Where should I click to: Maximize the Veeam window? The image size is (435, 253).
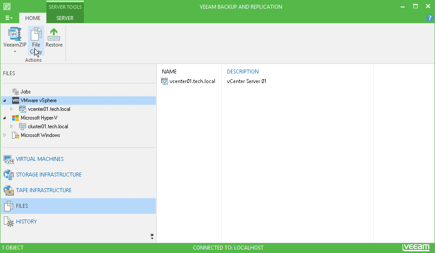pos(415,7)
